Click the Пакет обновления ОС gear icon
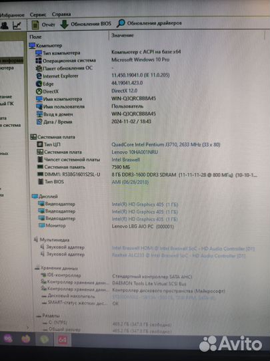Screen dimensions: 270x361 click(39, 68)
